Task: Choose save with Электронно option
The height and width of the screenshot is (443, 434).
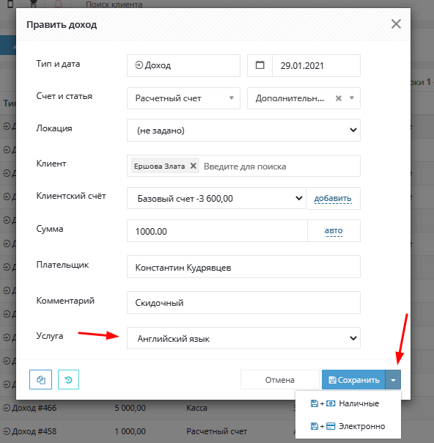Action: click(348, 426)
